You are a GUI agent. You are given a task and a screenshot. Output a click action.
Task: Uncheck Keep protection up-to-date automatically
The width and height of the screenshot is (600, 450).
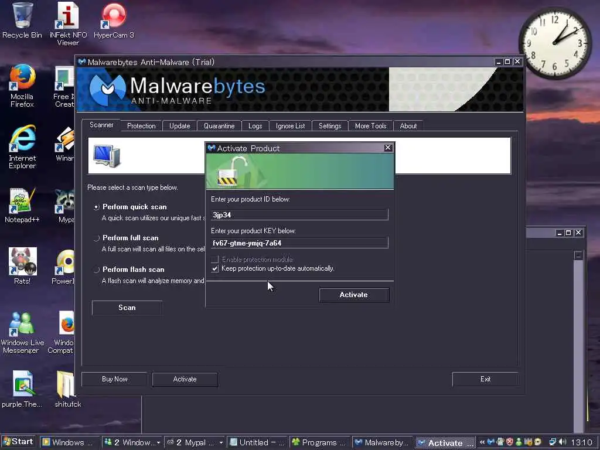coord(214,268)
